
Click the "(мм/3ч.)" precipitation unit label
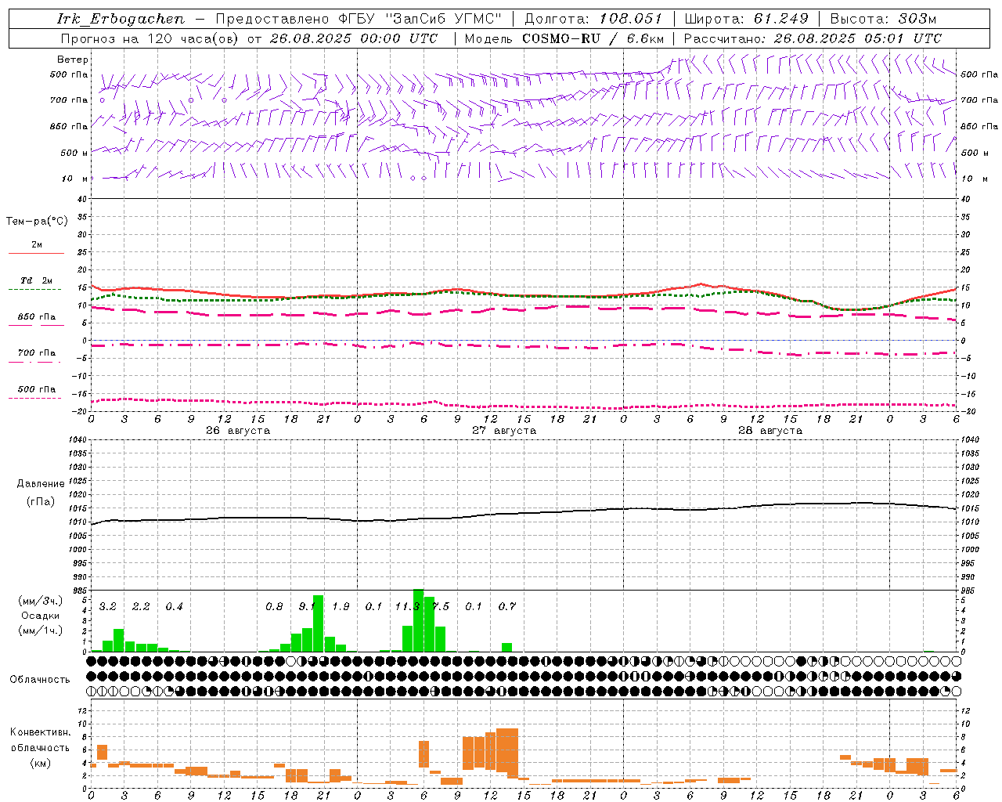[x=41, y=601]
